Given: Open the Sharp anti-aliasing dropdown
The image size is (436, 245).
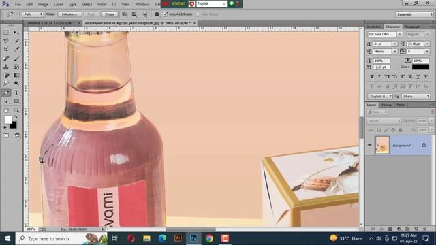Looking at the screenshot, I should pos(416,97).
